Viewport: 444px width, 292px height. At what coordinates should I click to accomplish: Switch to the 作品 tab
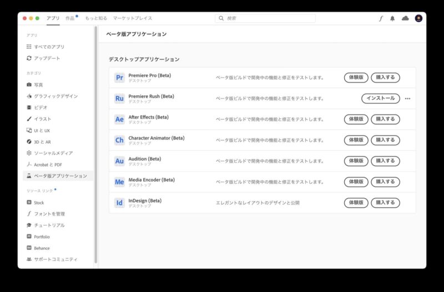[x=70, y=18]
